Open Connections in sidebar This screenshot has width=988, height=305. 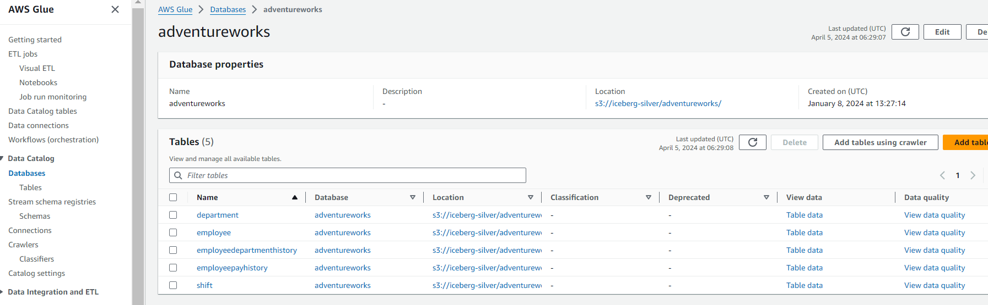(30, 230)
